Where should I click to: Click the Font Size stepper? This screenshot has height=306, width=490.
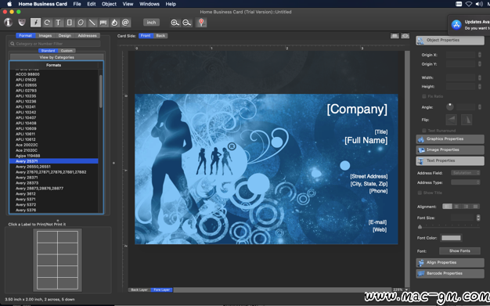click(478, 218)
